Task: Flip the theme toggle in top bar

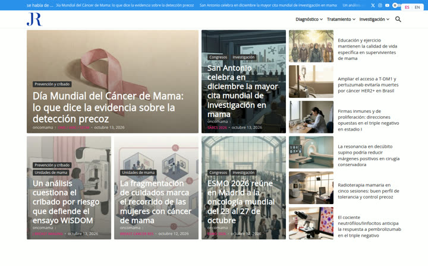Action: pyautogui.click(x=396, y=5)
